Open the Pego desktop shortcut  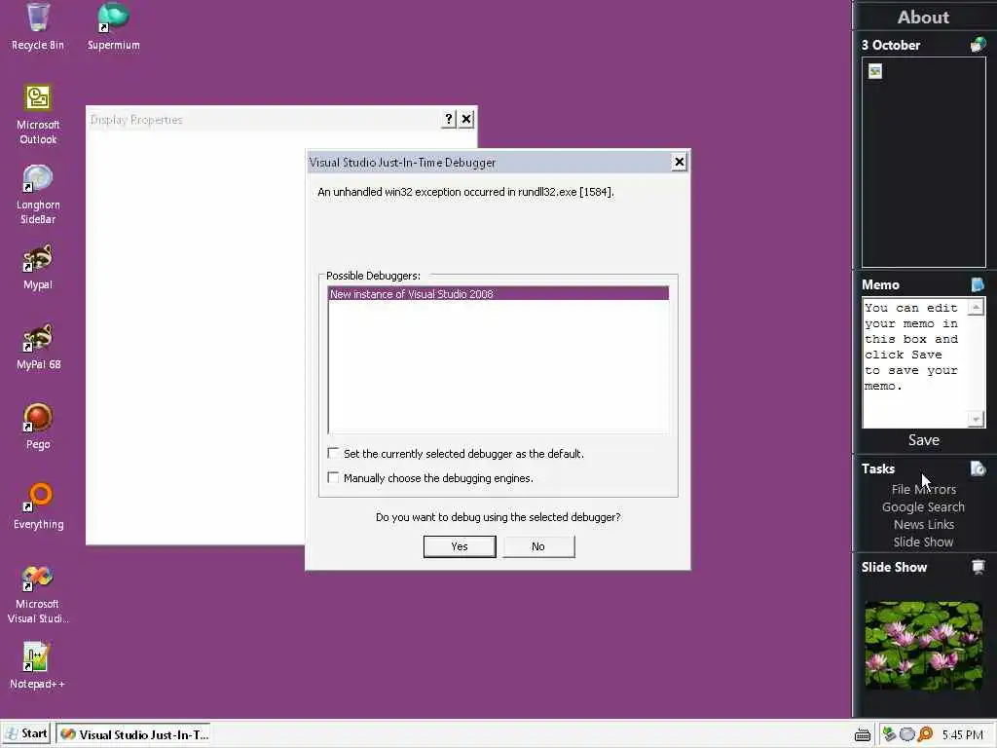[38, 427]
